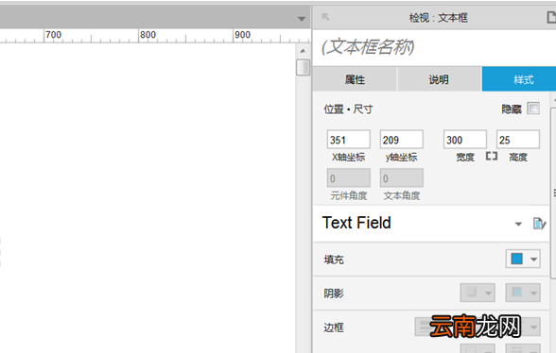Open the page tabs dropdown arrow
Image resolution: width=556 pixels, height=353 pixels.
click(x=302, y=19)
